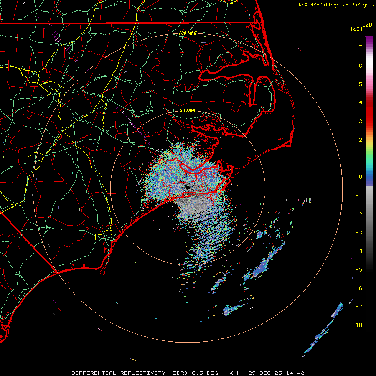This screenshot has width=376, height=376.
Task: Click the -3 value on the color scale
Action: point(359,233)
